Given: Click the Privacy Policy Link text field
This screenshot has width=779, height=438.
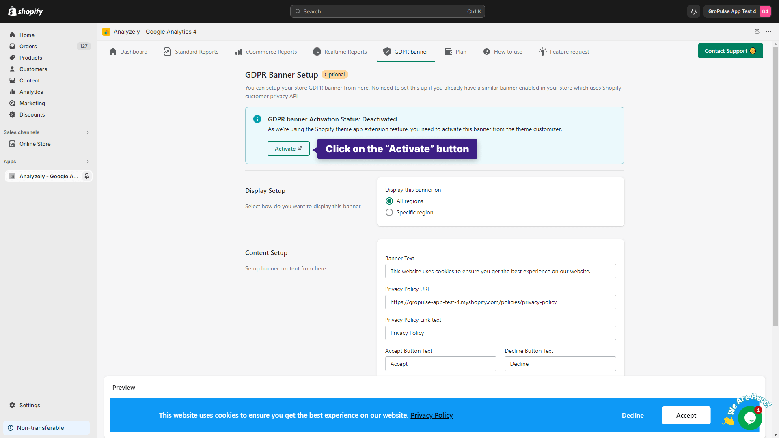Looking at the screenshot, I should [x=500, y=333].
